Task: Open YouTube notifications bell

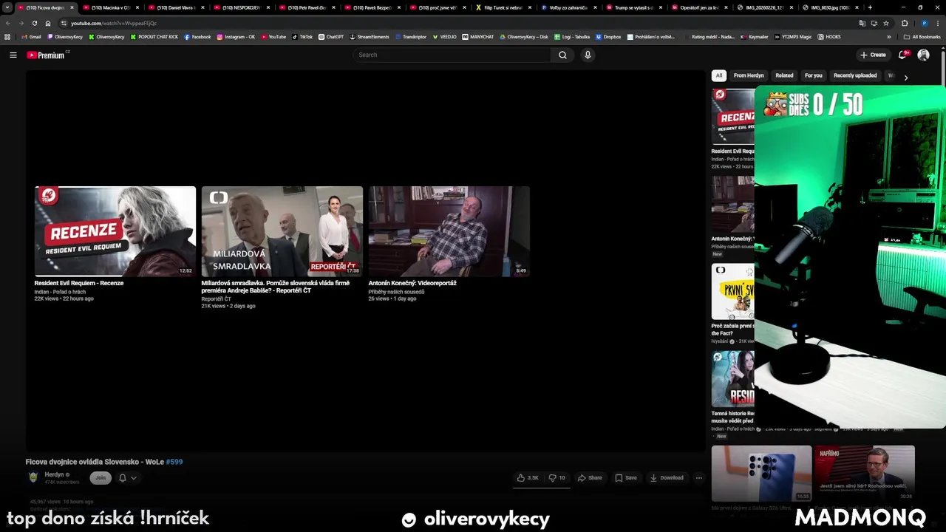Action: pyautogui.click(x=902, y=55)
